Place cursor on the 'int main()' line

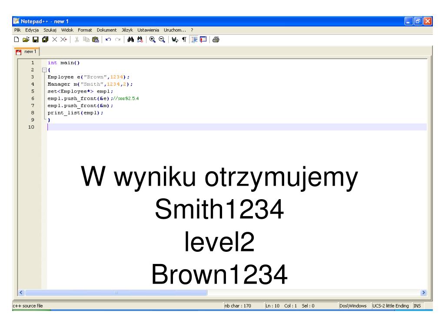click(x=63, y=63)
